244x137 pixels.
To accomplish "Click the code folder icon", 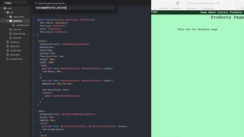I will point(5,8).
